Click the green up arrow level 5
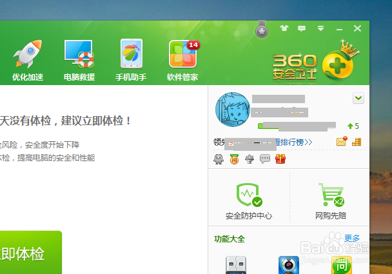 (x=353, y=126)
